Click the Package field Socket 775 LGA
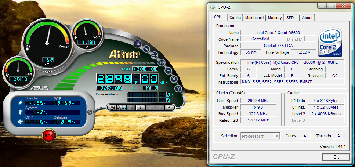The height and width of the screenshot is (167, 355). (x=278, y=46)
